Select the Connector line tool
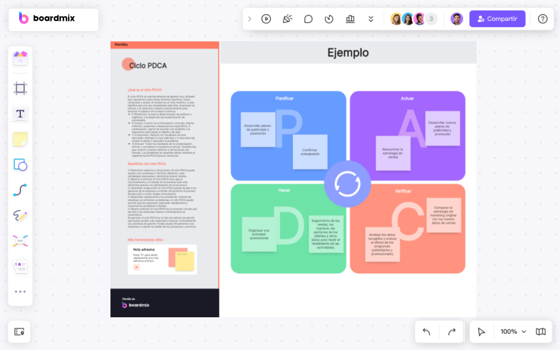 pos(20,190)
